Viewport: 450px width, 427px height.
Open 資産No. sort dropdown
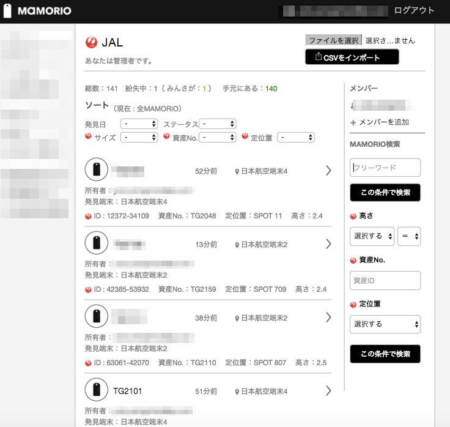(218, 137)
